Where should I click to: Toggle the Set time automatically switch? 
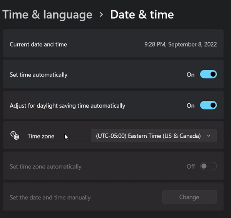[208, 74]
